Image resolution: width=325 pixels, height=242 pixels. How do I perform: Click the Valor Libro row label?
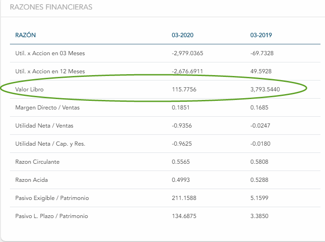pos(29,90)
